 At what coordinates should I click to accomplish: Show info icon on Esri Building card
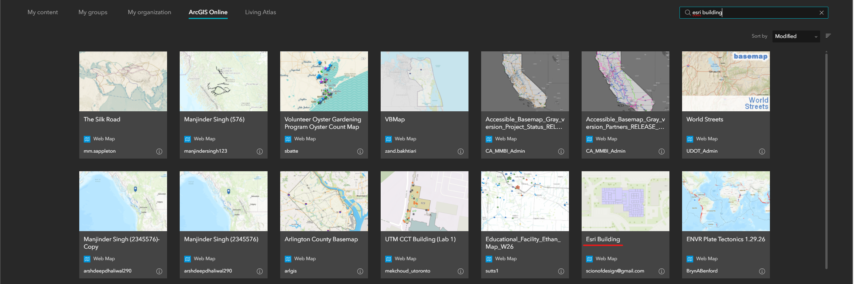click(x=662, y=271)
